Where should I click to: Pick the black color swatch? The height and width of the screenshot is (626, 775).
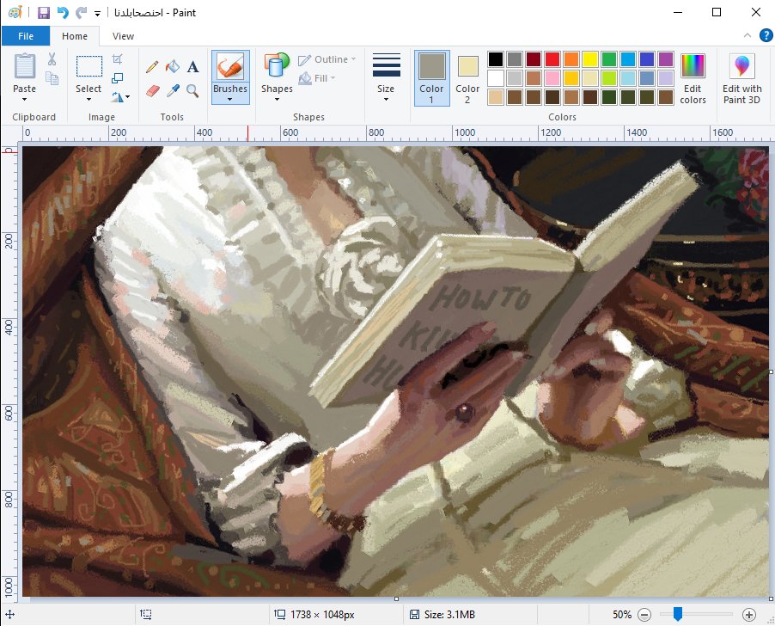(x=496, y=59)
